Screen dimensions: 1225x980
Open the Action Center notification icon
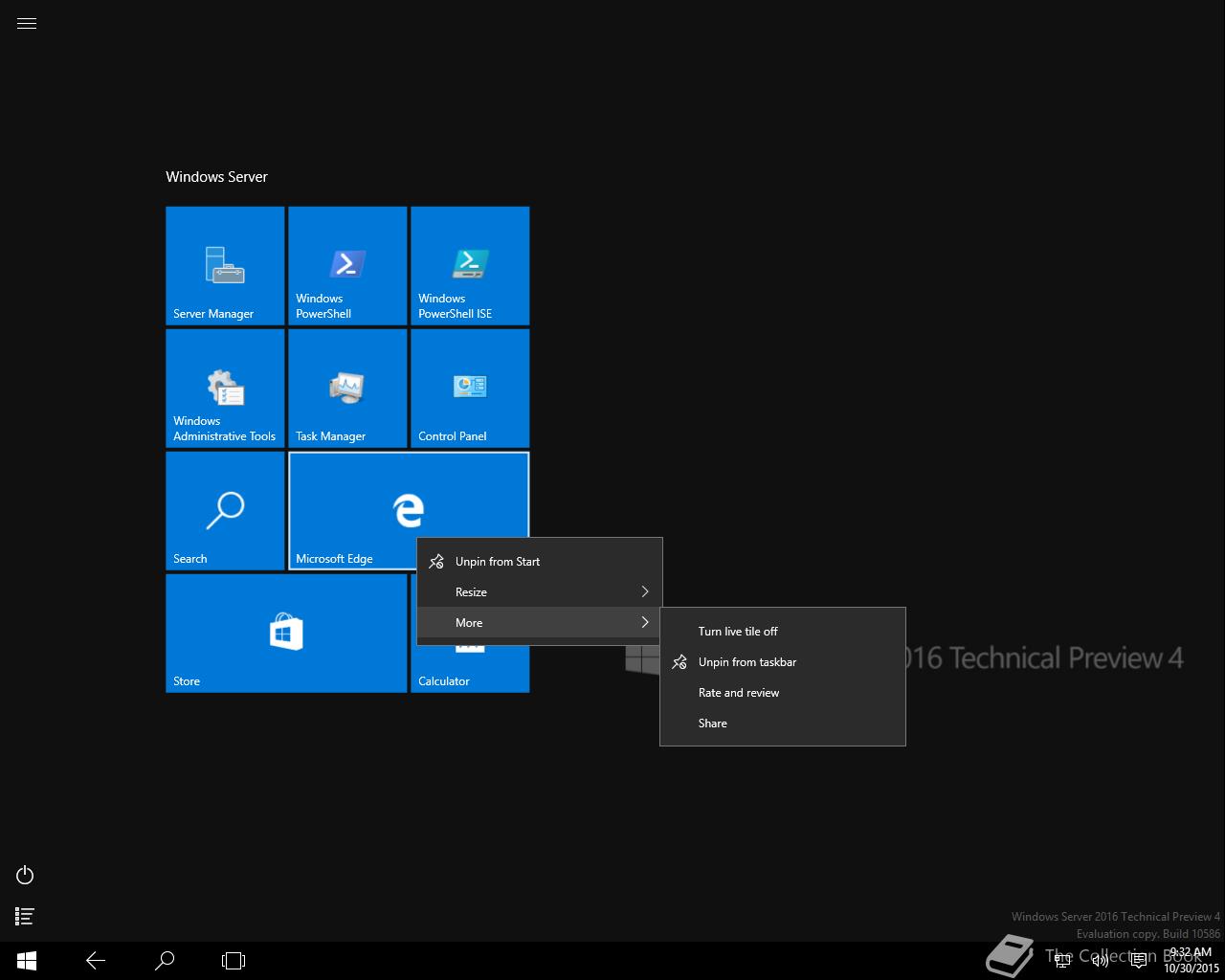[1138, 961]
